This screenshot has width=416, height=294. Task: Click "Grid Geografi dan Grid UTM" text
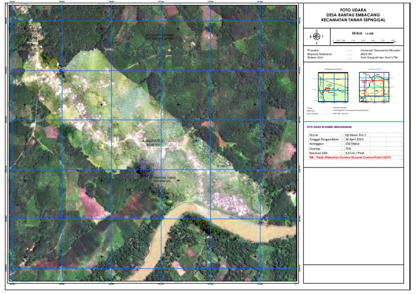pyautogui.click(x=379, y=57)
